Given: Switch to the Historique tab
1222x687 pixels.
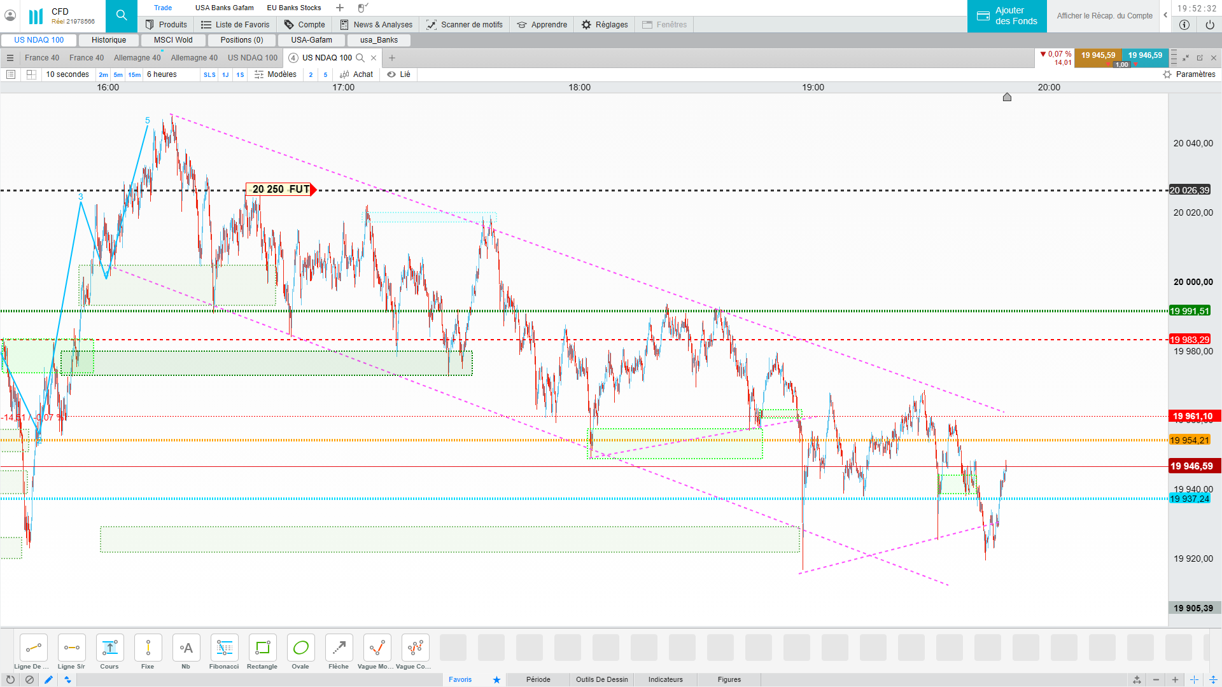Looking at the screenshot, I should point(109,40).
